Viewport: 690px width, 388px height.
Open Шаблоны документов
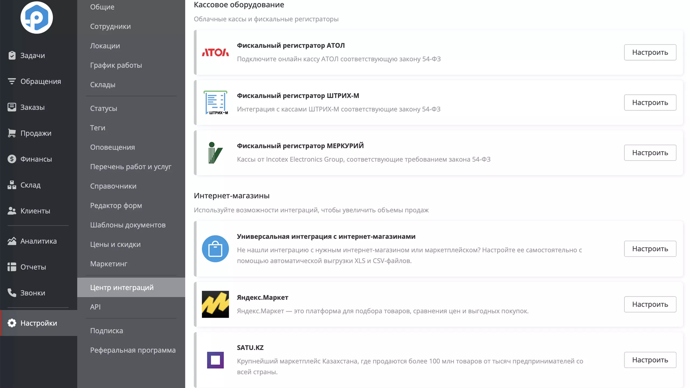tap(131, 225)
